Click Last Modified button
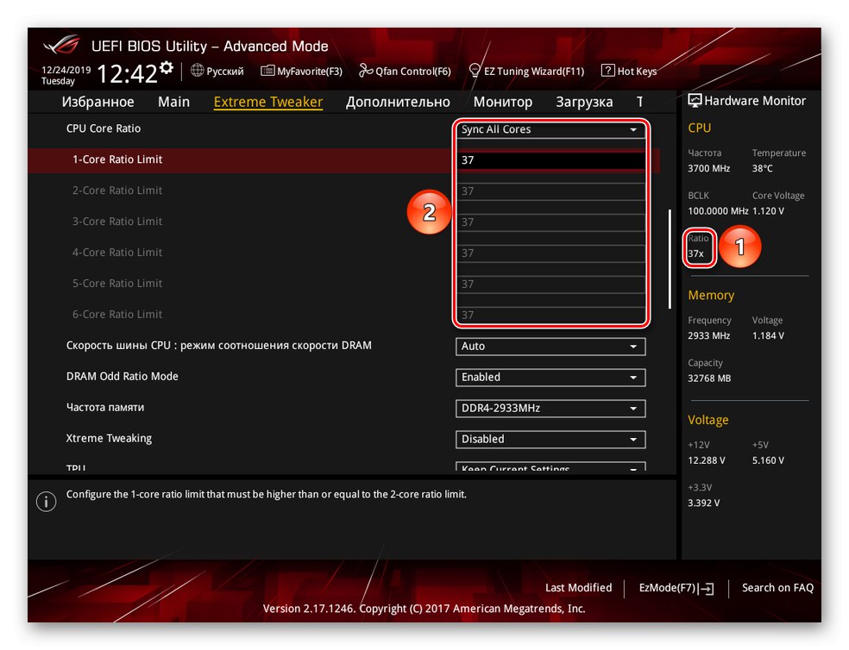The image size is (849, 650). point(578,588)
